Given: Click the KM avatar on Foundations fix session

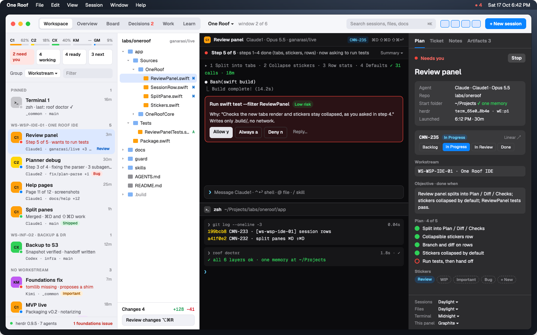Looking at the screenshot, I should point(16,282).
